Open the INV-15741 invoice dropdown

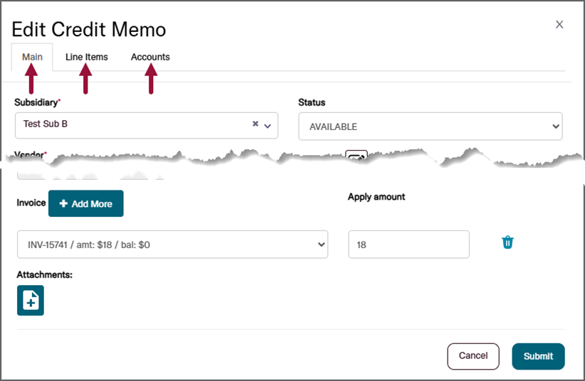(x=172, y=245)
